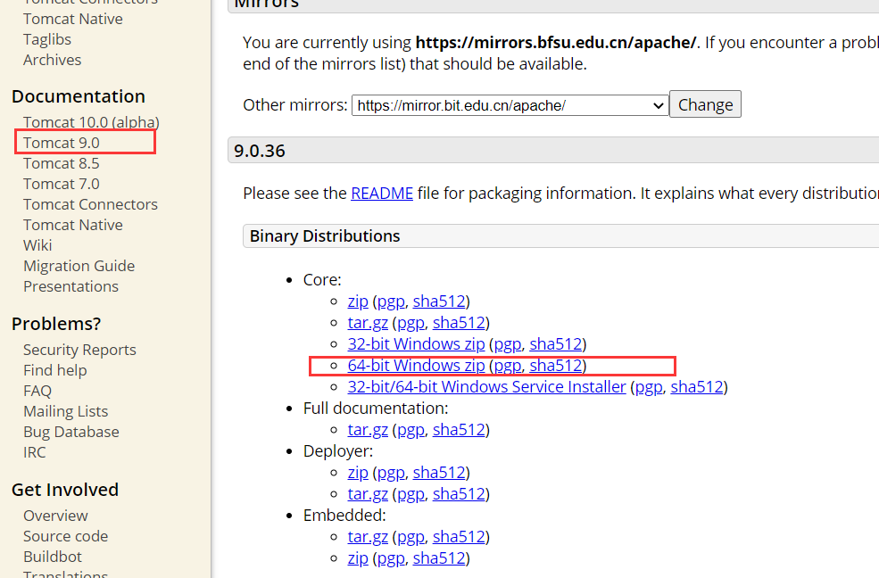
Task: Download the 32-bit/64-bit Windows Service Installer
Action: (x=486, y=387)
